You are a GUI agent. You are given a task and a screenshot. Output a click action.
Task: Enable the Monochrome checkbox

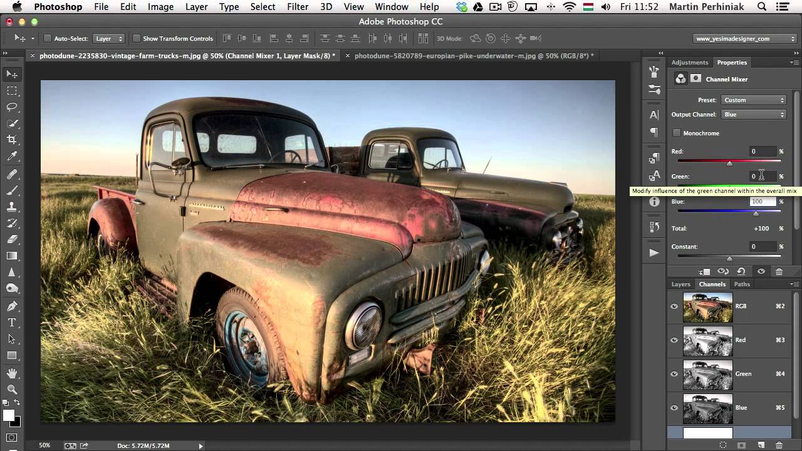(x=677, y=133)
